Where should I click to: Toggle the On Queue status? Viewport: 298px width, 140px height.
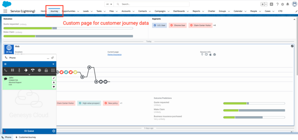tap(29, 131)
